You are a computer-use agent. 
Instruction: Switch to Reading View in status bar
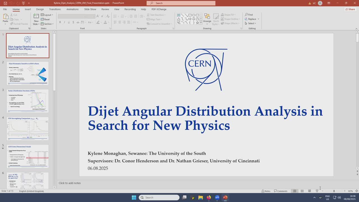pyautogui.click(x=309, y=191)
